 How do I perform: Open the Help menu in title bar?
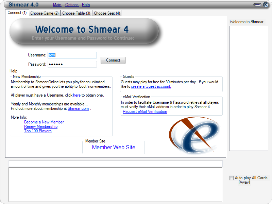(x=86, y=5)
